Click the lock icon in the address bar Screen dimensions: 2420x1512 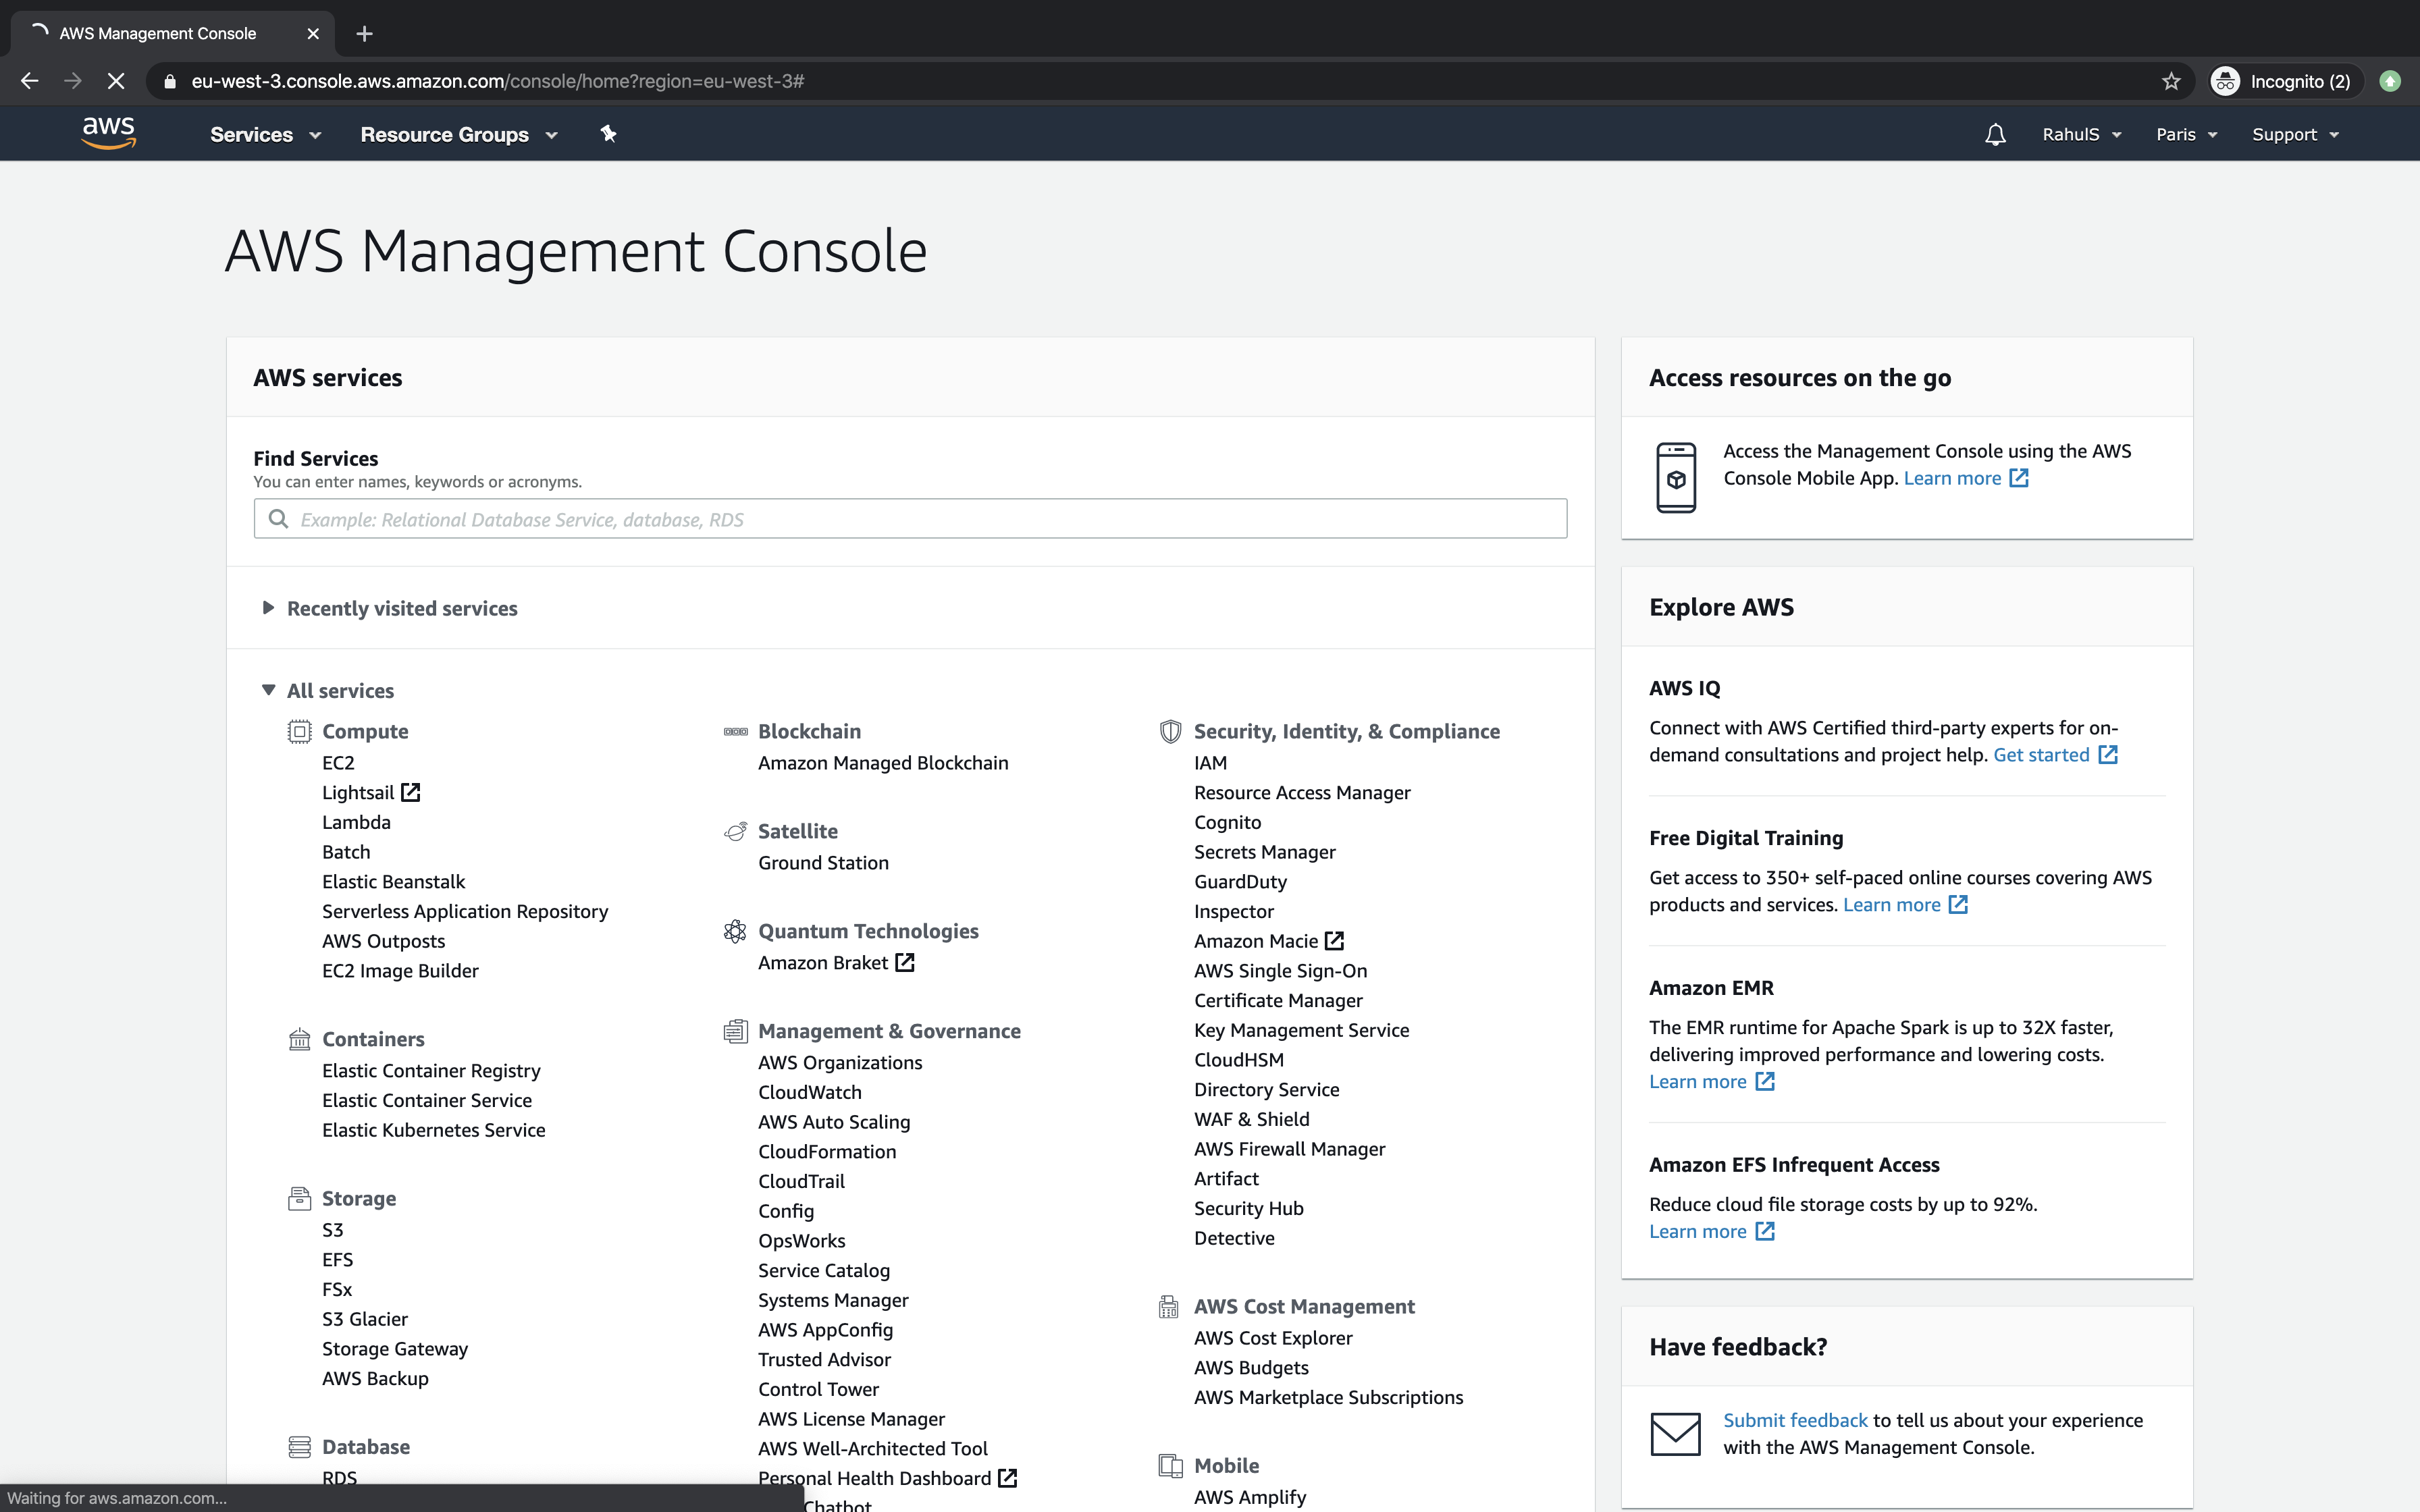click(x=170, y=81)
